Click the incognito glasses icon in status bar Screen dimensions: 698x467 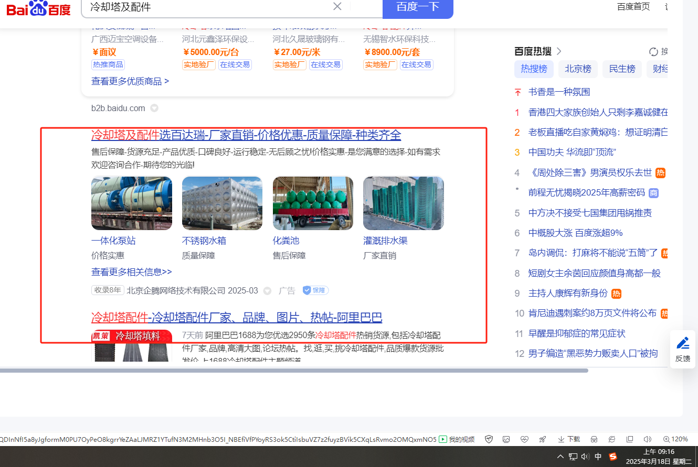pos(594,439)
